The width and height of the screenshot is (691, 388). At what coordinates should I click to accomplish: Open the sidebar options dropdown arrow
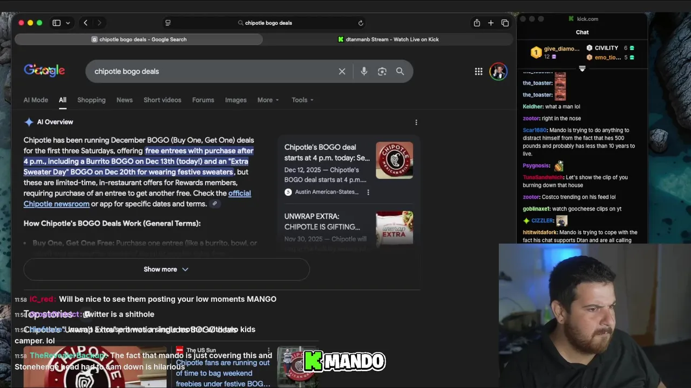[68, 23]
